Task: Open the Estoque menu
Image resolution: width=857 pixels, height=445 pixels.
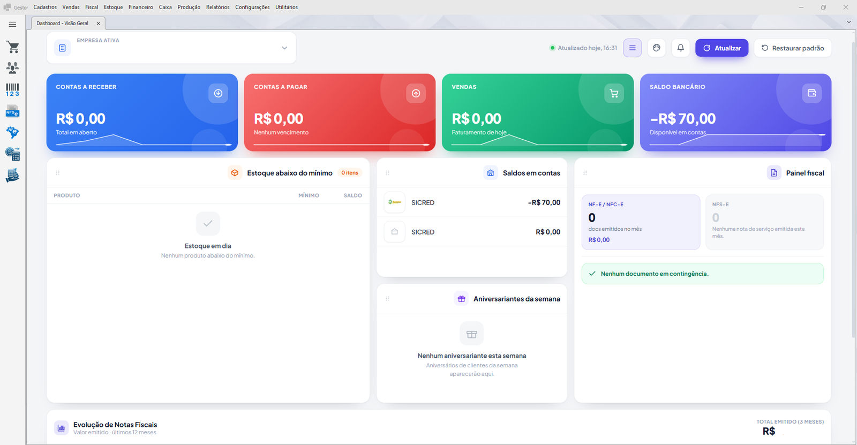Action: 114,7
